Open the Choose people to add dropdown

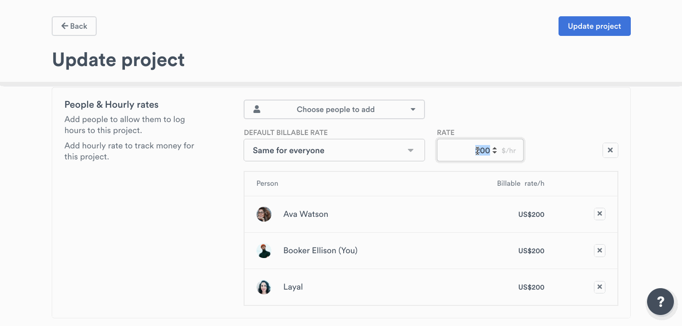[334, 110]
